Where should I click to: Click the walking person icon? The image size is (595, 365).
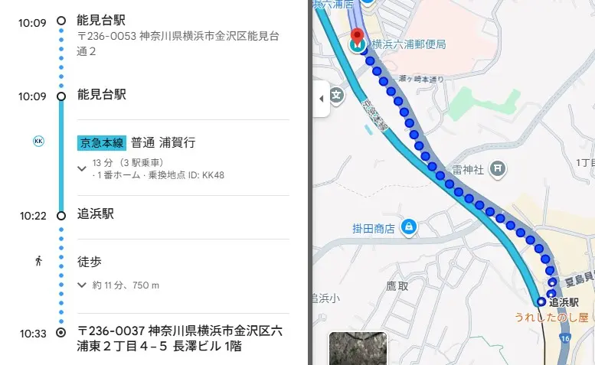coord(38,261)
